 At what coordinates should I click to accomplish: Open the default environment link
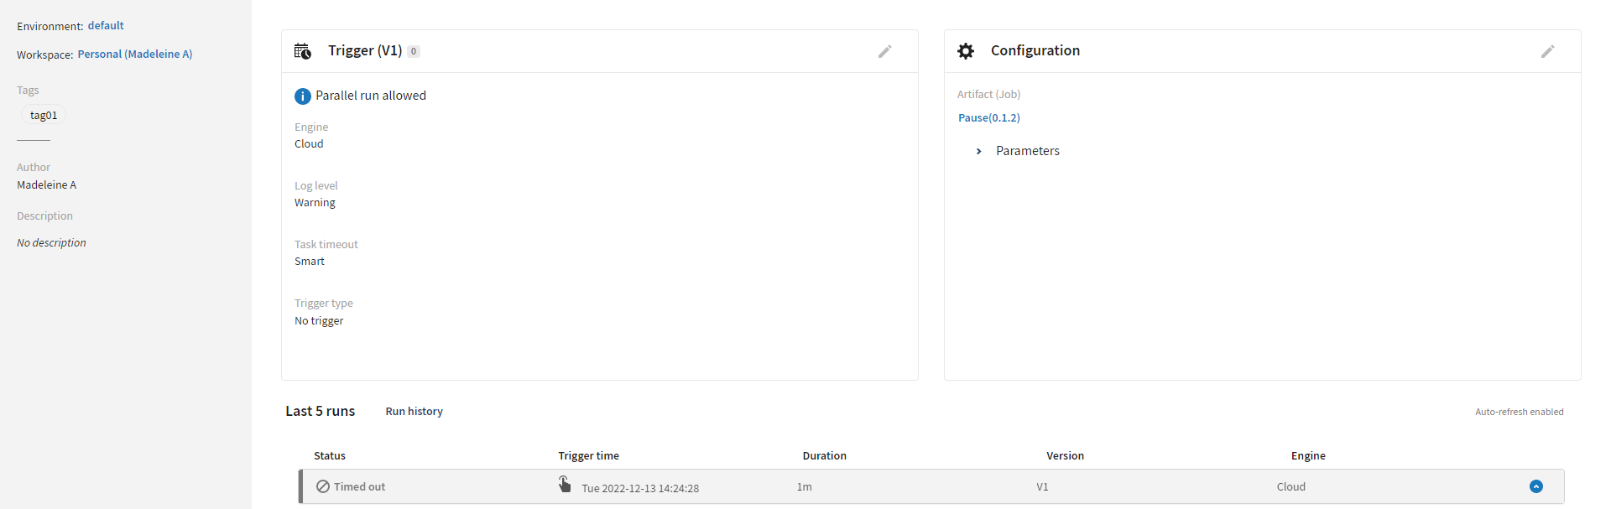[106, 26]
